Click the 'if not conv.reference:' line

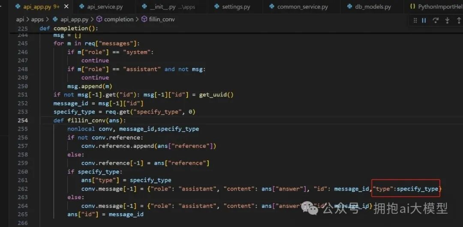coord(105,137)
